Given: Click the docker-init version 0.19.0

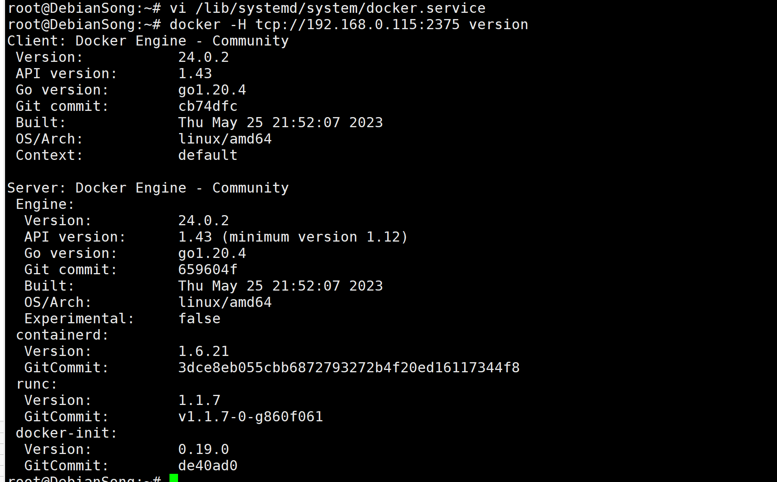Looking at the screenshot, I should coord(203,449).
